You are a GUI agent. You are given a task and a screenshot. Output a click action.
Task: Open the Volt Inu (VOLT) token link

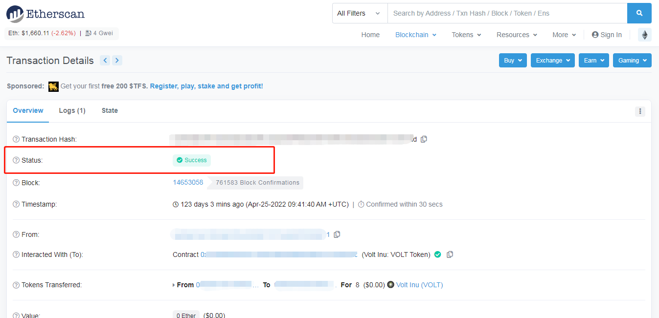(x=419, y=285)
